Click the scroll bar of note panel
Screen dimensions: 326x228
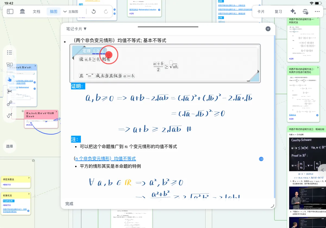coord(274,117)
